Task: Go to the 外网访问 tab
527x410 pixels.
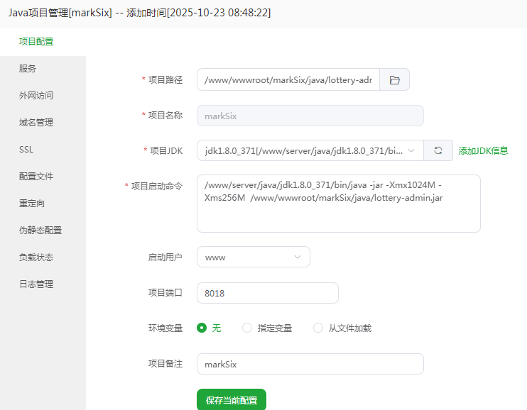Action: click(36, 96)
